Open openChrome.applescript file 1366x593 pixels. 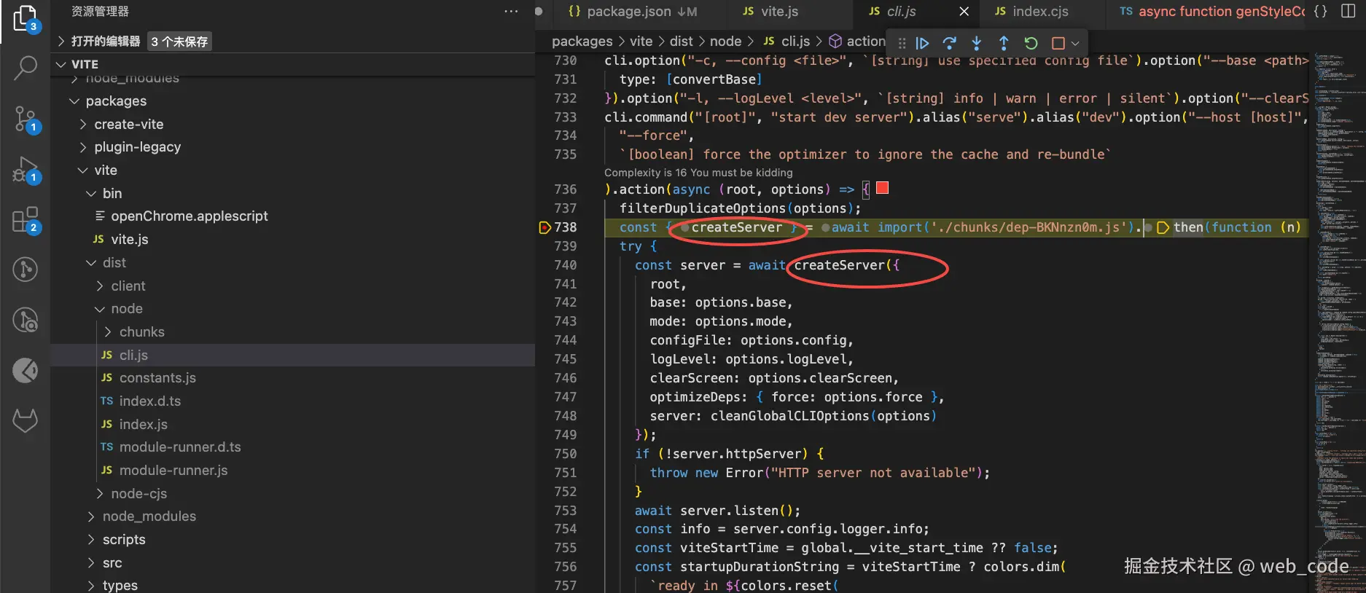tap(189, 216)
